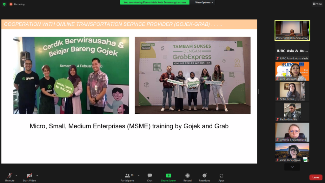Expand video options arrow beside Start Video

pyautogui.click(x=37, y=175)
